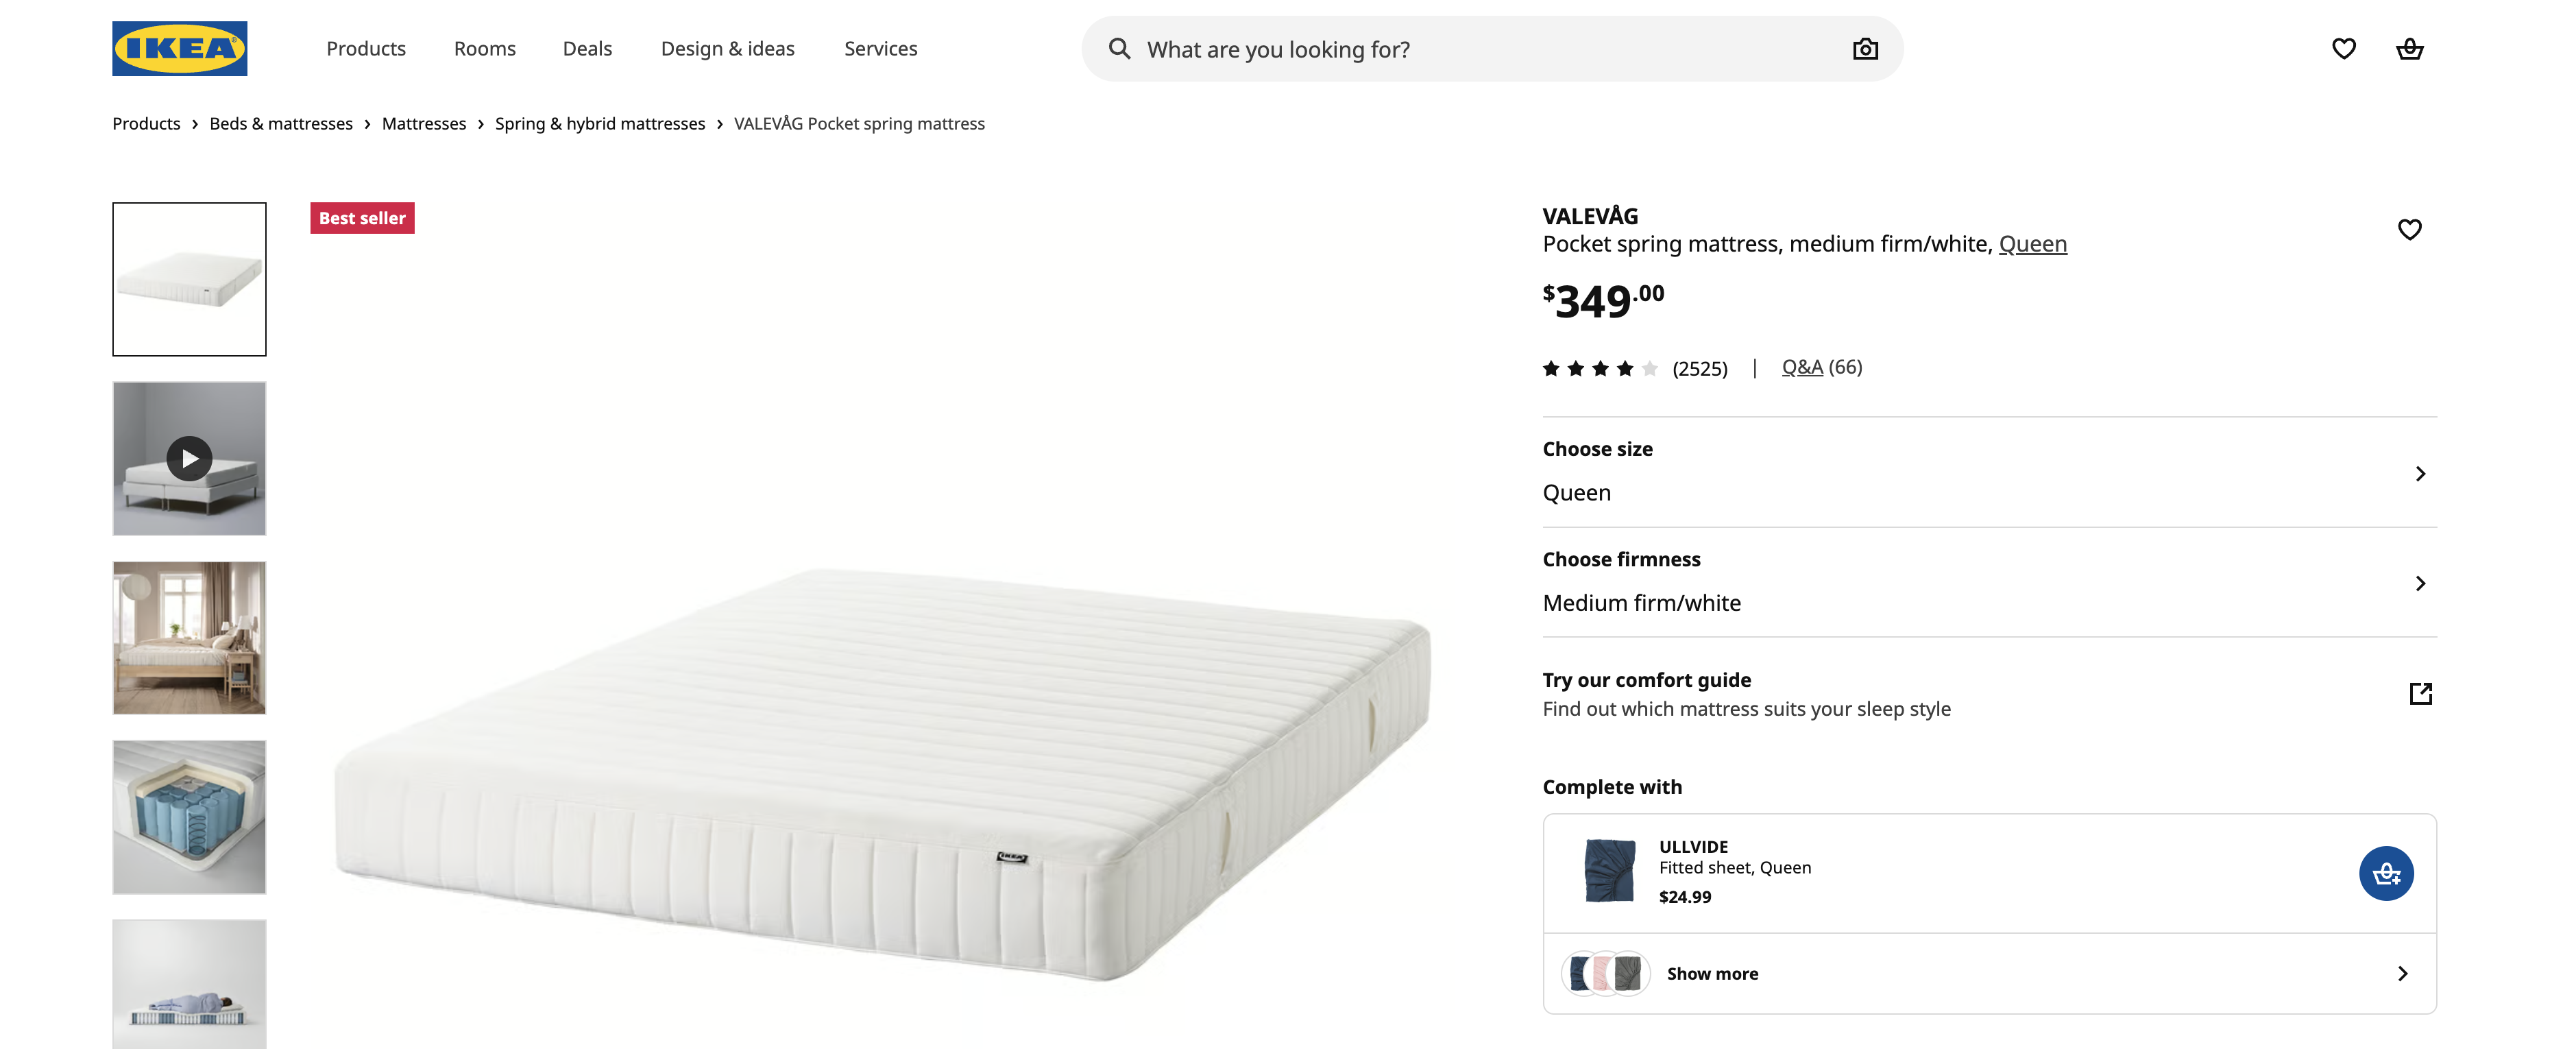
Task: Go to Spring & hybrid mattresses breadcrumb
Action: [600, 124]
